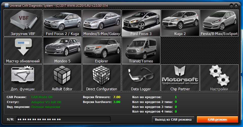Image resolution: width=243 pixels, height=127 pixels.
Task: Click the Выход из CAN режима button
Action: [173, 120]
